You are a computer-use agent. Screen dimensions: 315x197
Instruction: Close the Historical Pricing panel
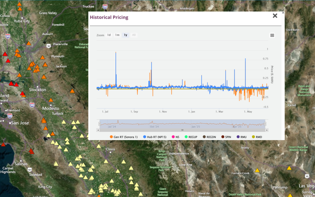tap(275, 16)
